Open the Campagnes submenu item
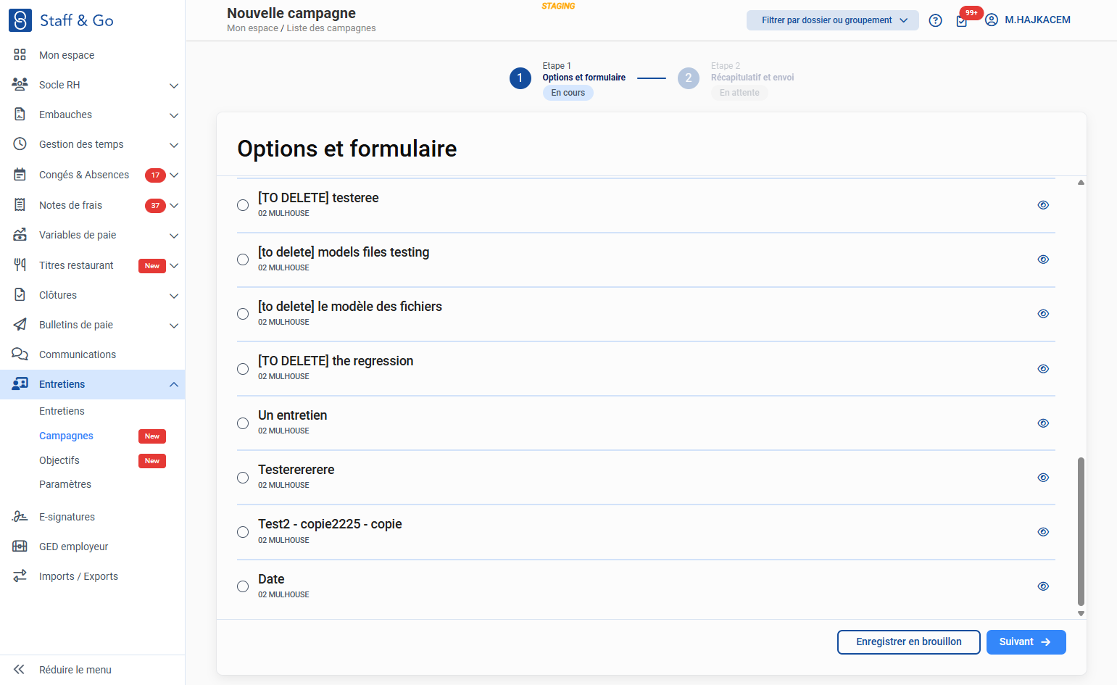The image size is (1117, 685). 66,436
